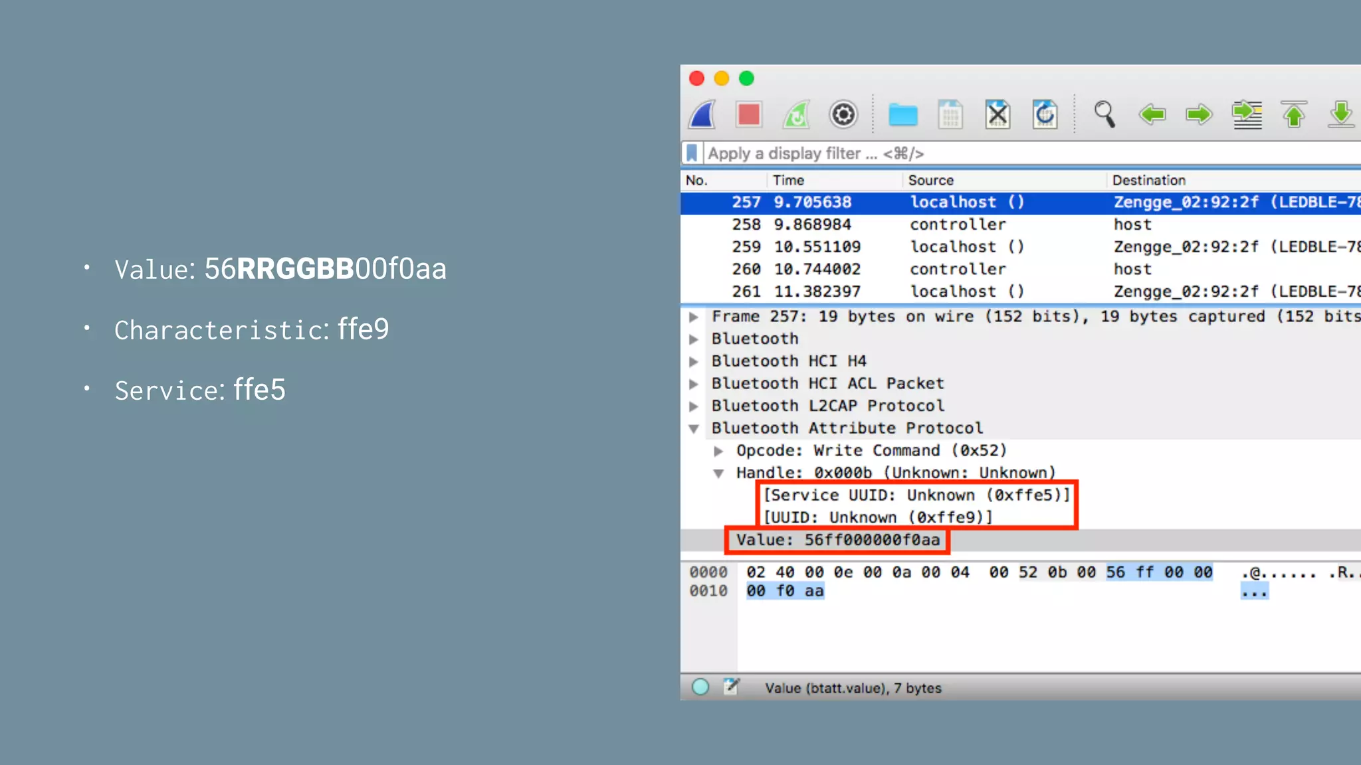Expand the Frame 257 tree row

(694, 317)
